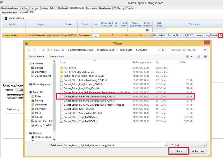This screenshot has width=224, height=160.
Task: Switch to the Interne Etiketten tab
Action: point(10,12)
